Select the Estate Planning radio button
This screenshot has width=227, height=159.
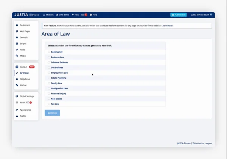click(x=49, y=78)
